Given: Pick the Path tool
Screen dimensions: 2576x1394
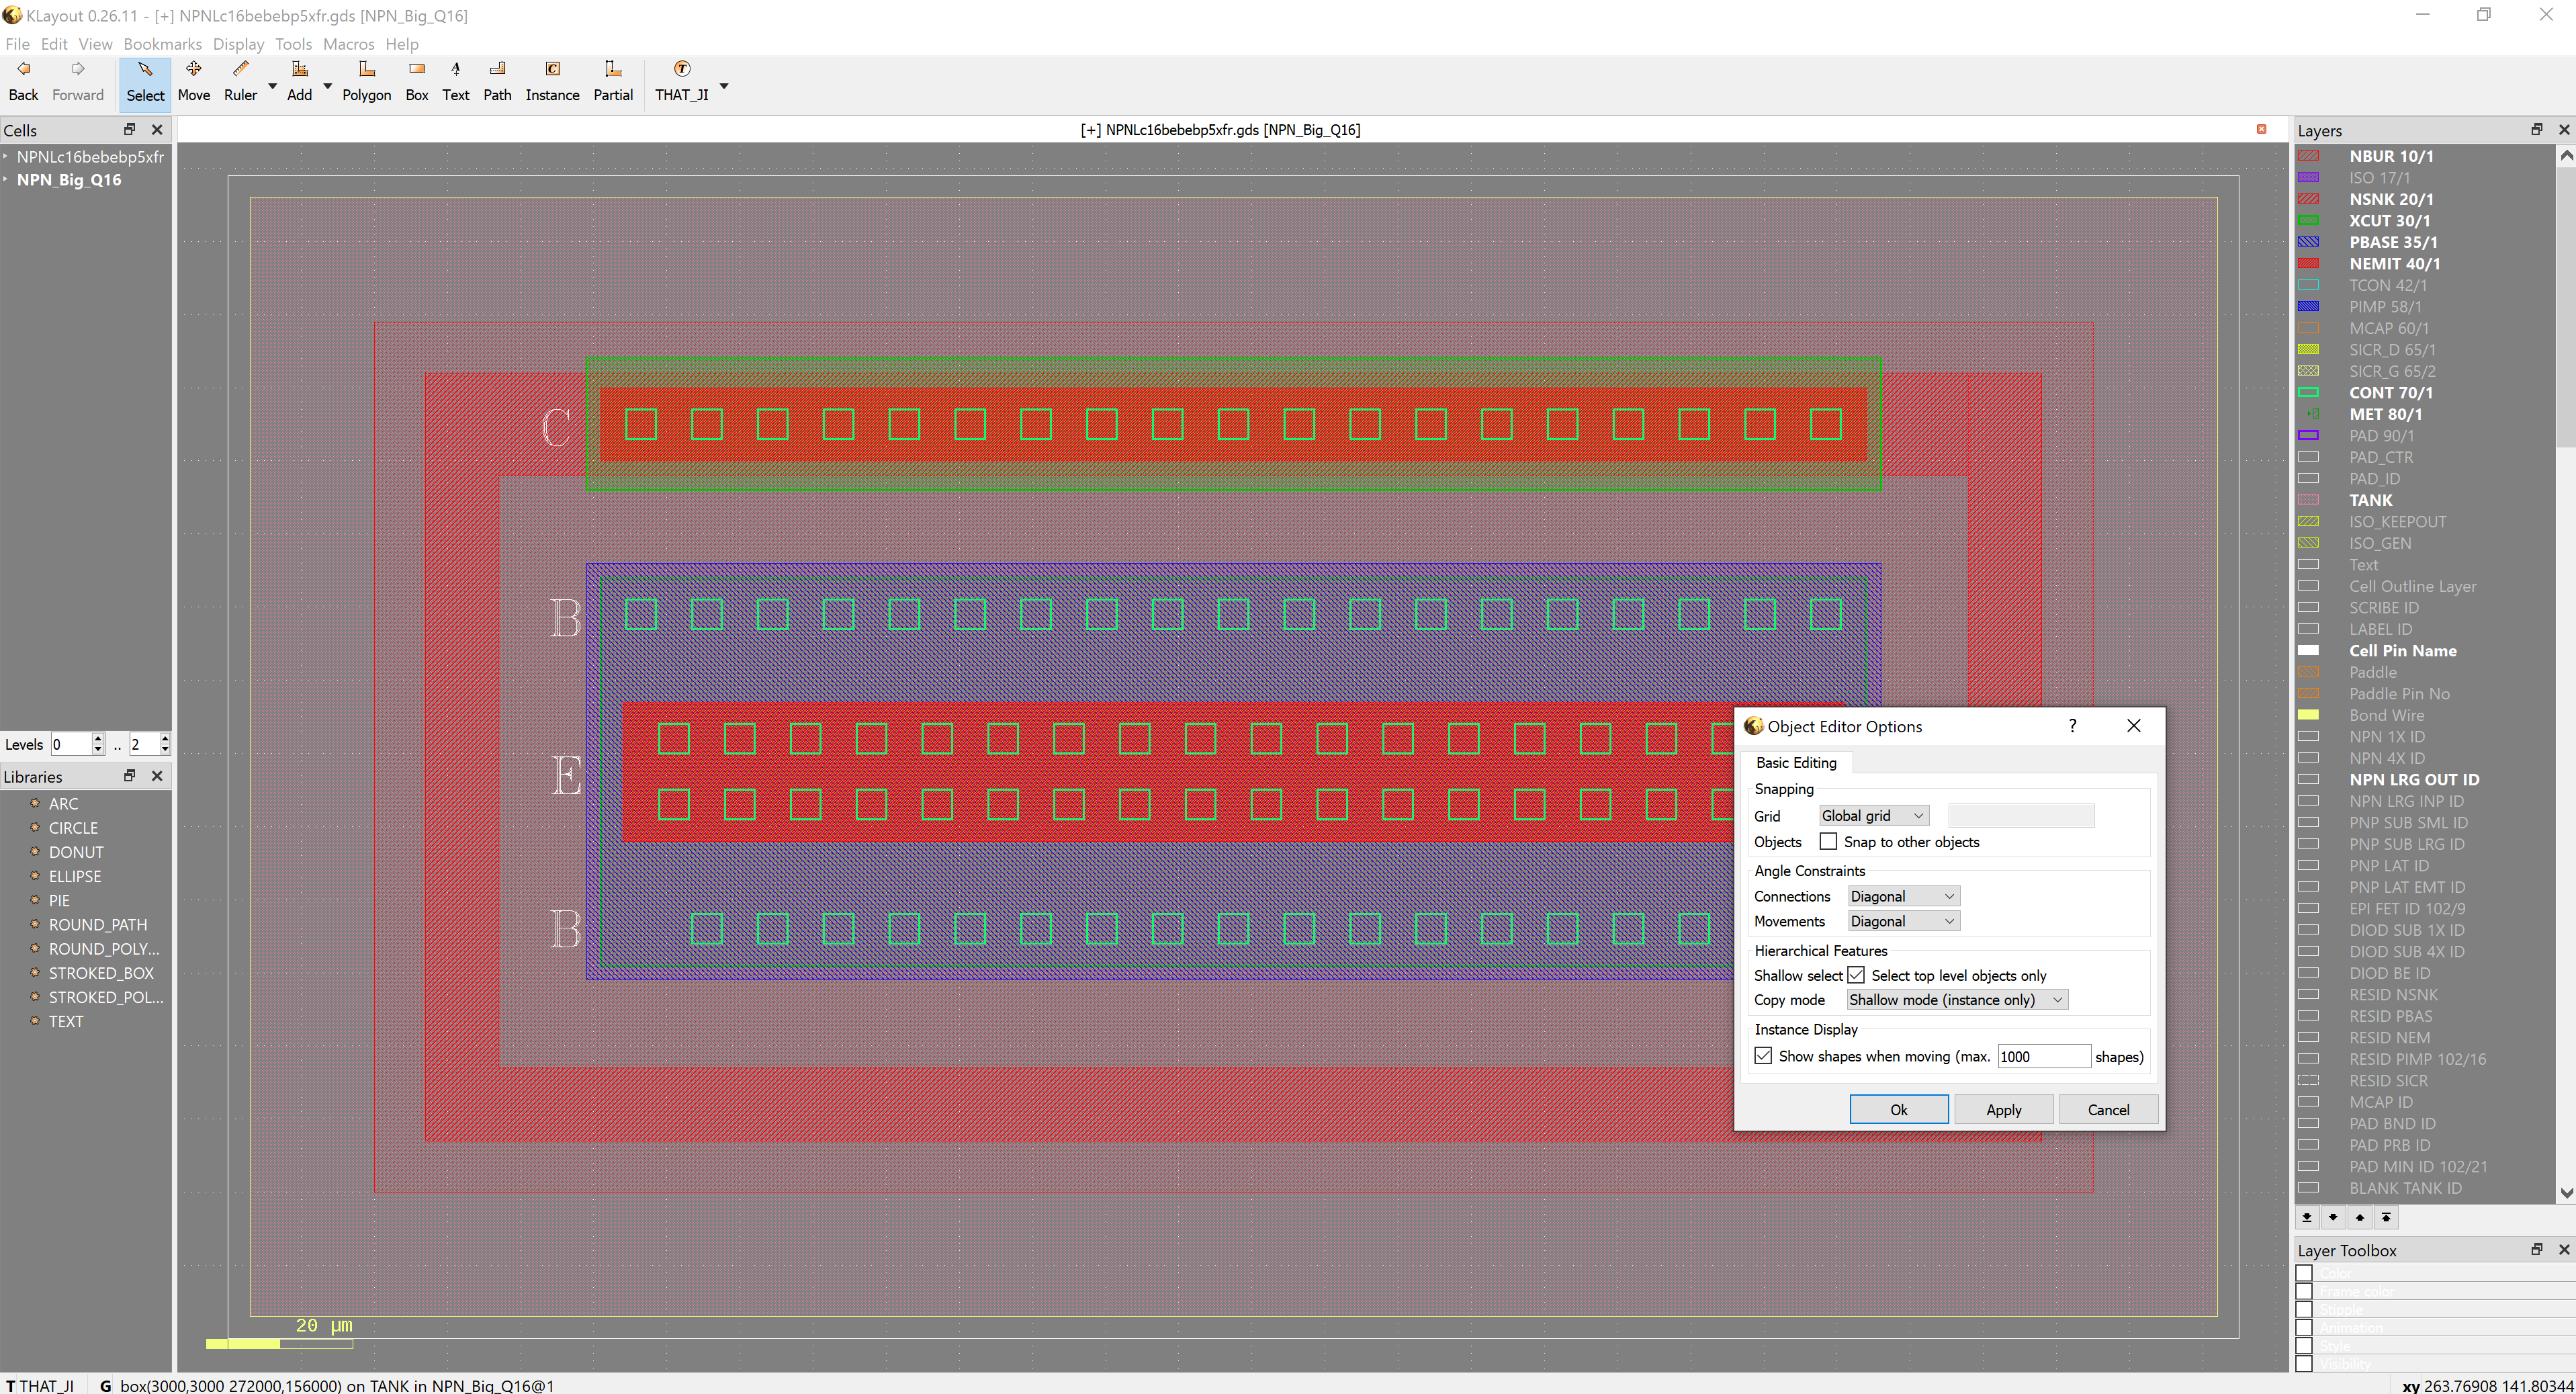Looking at the screenshot, I should (x=497, y=80).
